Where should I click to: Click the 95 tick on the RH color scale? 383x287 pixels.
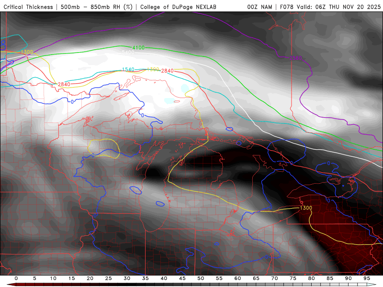(367, 278)
